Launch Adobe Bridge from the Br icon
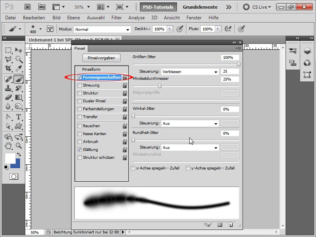 [x=28, y=7]
